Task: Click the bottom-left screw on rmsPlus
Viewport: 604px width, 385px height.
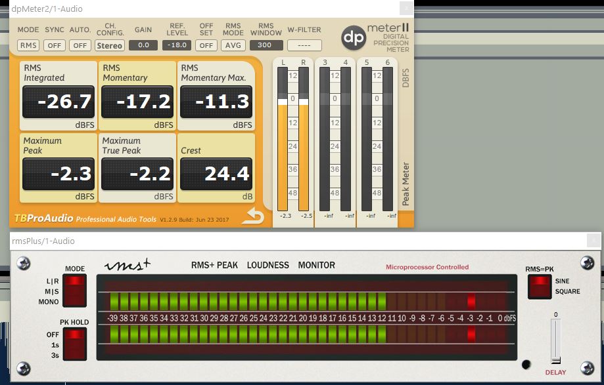Action: pyautogui.click(x=24, y=369)
